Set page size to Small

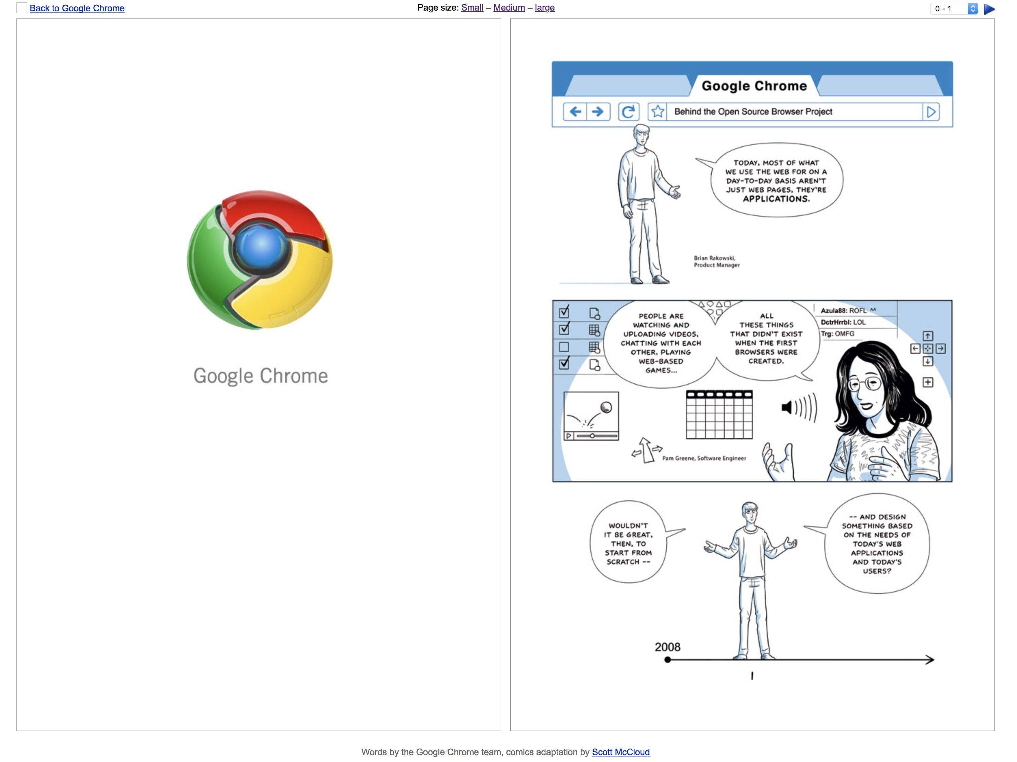click(x=472, y=8)
